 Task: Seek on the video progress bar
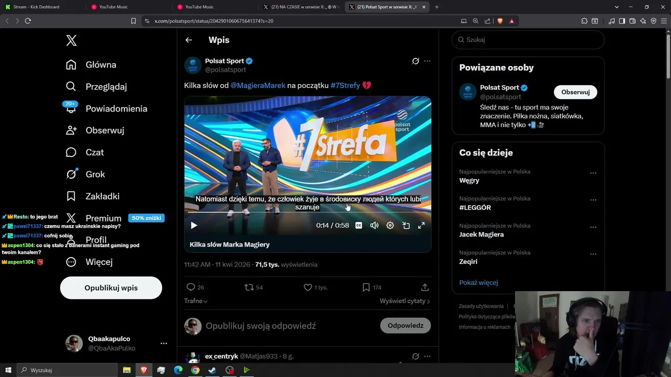[308, 213]
